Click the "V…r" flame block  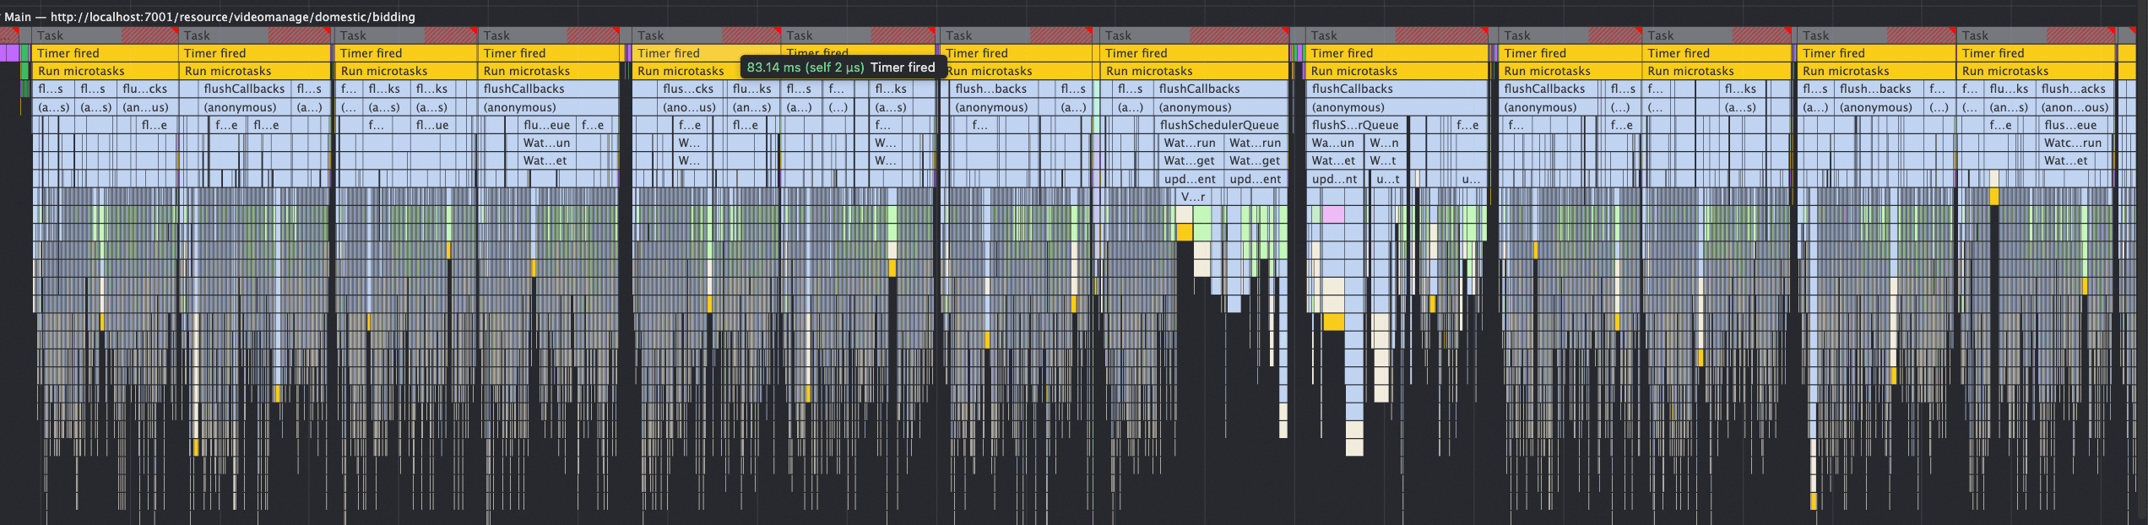click(x=1193, y=197)
